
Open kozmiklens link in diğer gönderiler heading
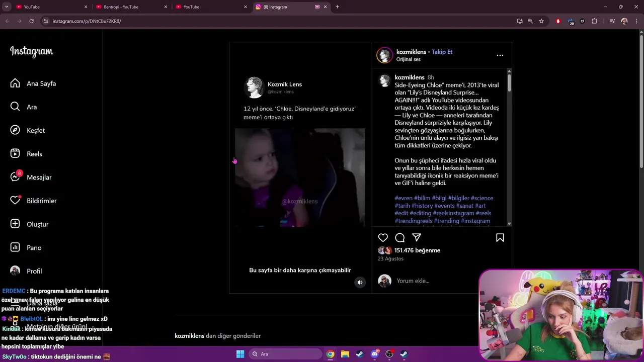tap(189, 336)
